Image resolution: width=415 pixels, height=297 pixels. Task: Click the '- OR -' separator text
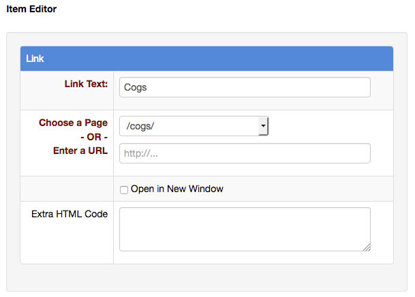click(94, 137)
